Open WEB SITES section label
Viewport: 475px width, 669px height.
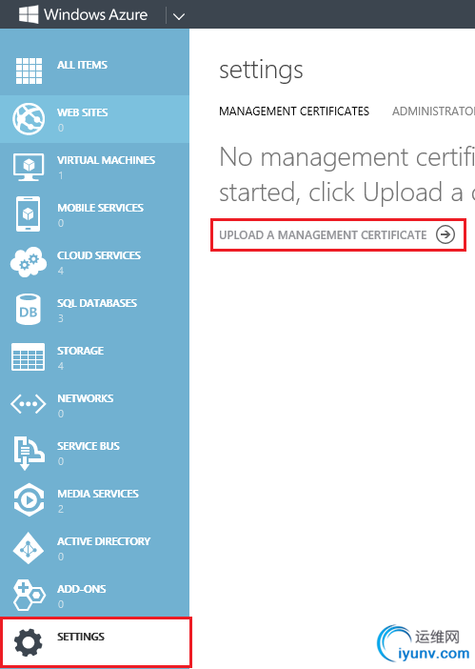[x=83, y=112]
